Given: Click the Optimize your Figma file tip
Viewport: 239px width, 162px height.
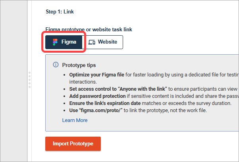Looking at the screenshot, I should pyautogui.click(x=154, y=78).
